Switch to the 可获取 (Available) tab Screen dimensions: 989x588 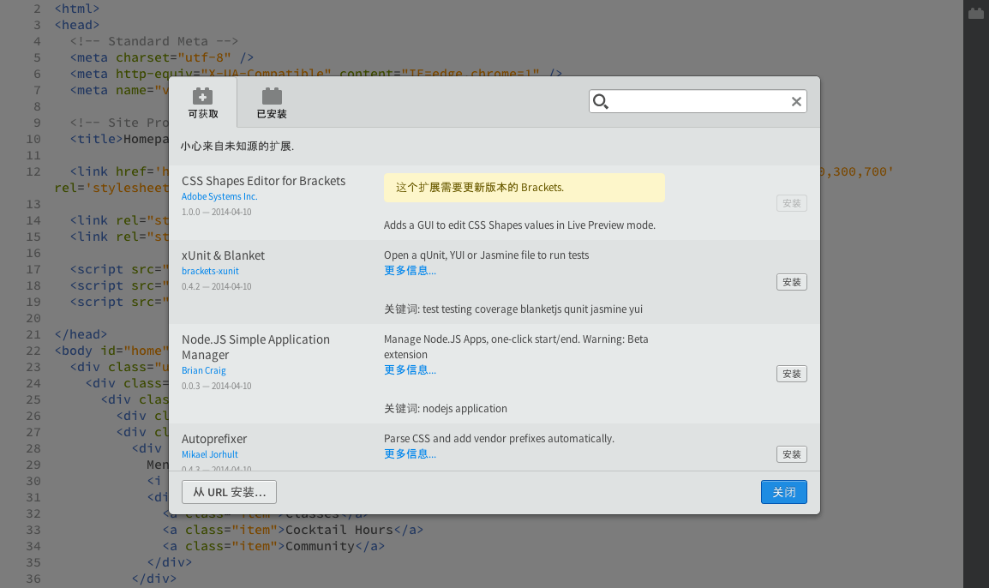tap(202, 103)
